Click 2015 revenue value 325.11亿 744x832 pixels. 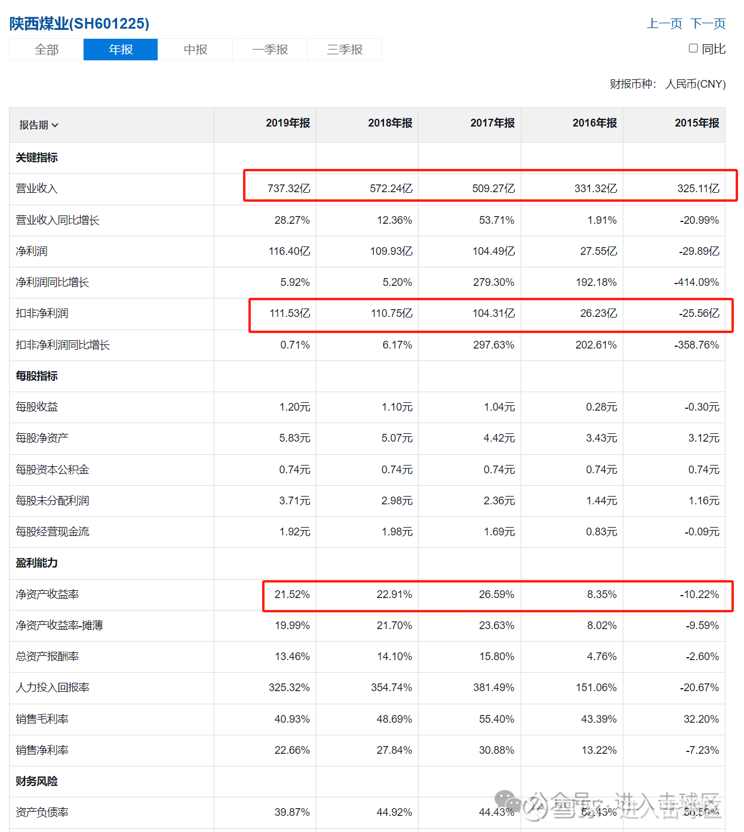click(x=698, y=189)
